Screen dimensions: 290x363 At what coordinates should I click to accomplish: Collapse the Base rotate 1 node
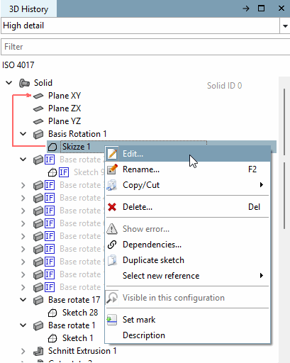23,325
